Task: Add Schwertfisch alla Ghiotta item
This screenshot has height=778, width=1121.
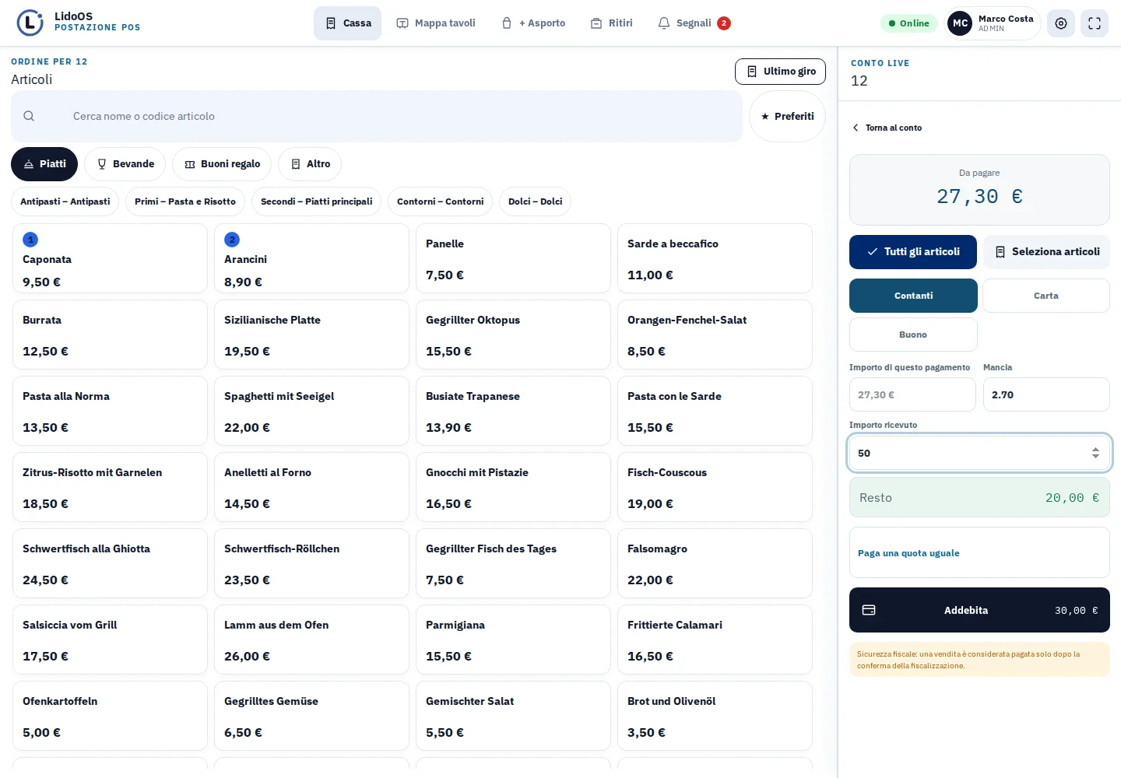Action: tap(110, 563)
